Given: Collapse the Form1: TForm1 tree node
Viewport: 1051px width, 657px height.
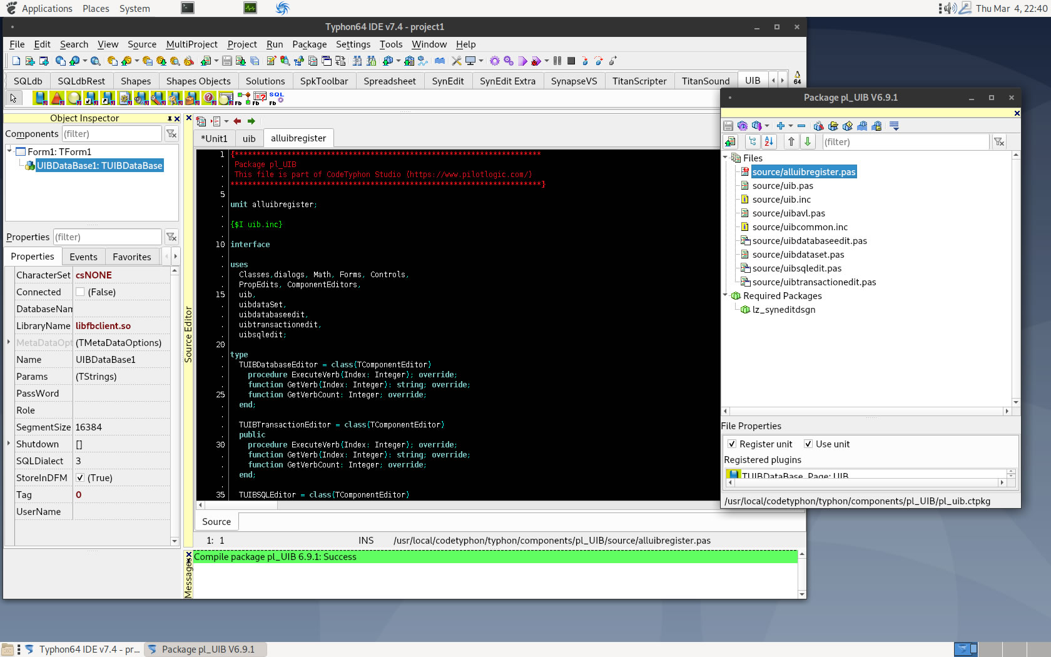Looking at the screenshot, I should (9, 151).
